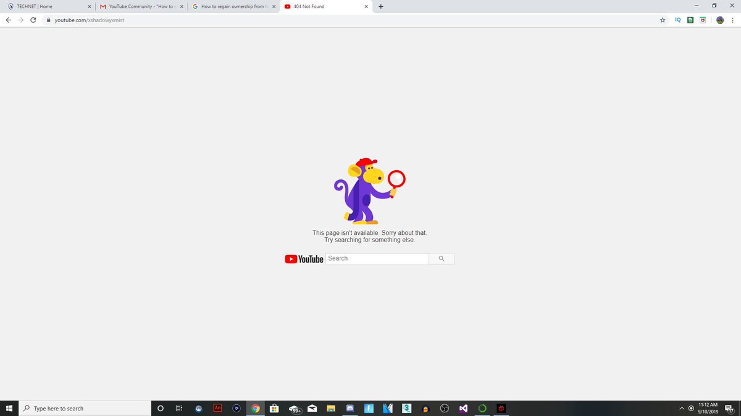
Task: Click the purple monkey illustration
Action: [369, 191]
